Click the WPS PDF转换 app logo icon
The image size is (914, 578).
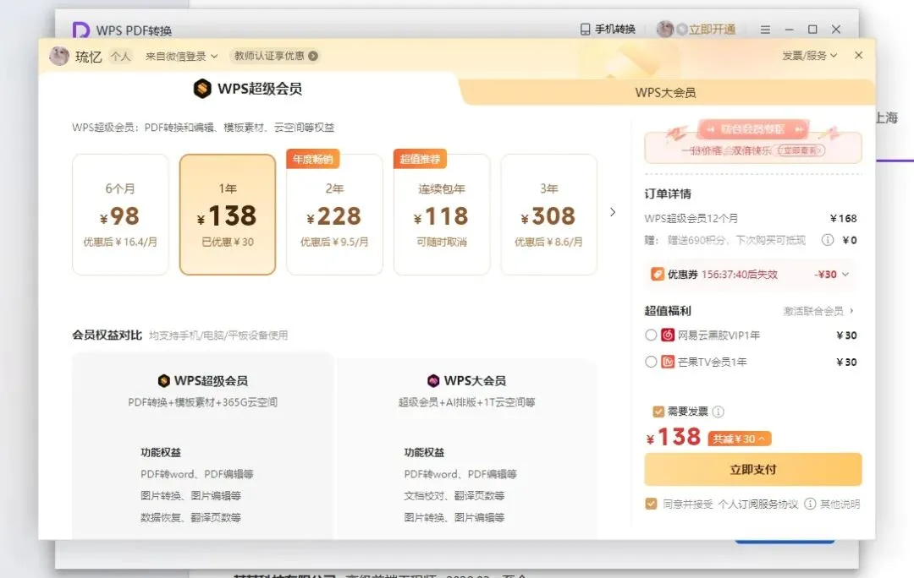[80, 30]
